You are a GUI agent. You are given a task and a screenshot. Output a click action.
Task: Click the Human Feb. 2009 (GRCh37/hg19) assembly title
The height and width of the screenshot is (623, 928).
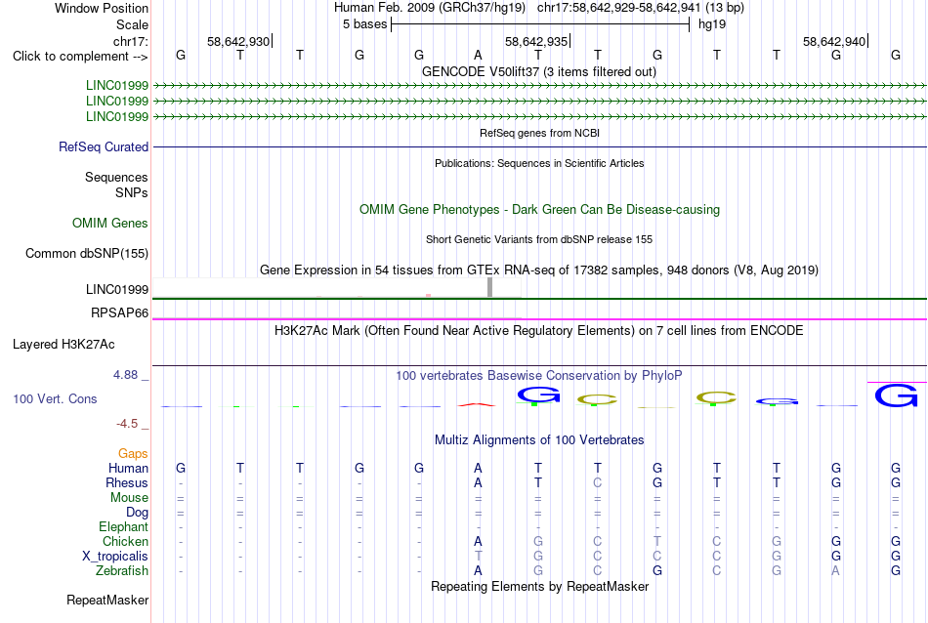430,8
